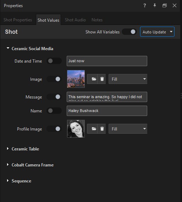Expand the Cobalt Camera Frame section
182x202 pixels.
click(x=8, y=165)
